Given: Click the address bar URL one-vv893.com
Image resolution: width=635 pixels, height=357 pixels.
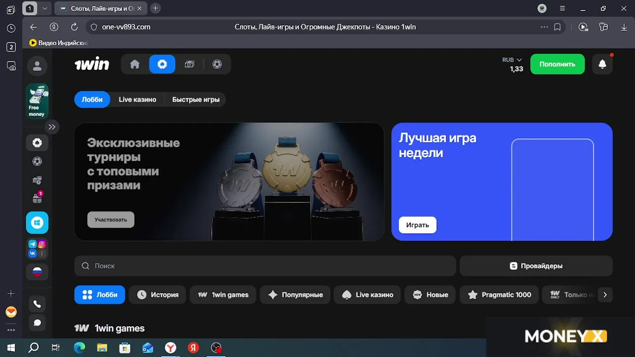Looking at the screenshot, I should pos(126,27).
